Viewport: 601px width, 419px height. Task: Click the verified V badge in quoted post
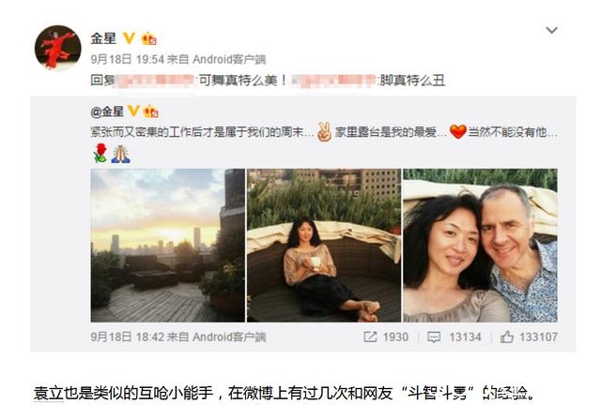pos(133,112)
